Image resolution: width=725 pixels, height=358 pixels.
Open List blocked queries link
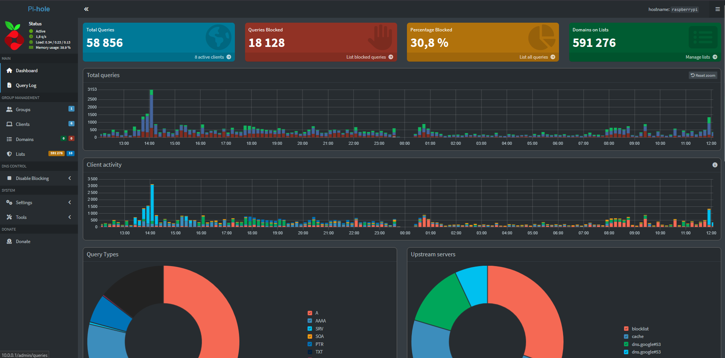[x=366, y=57]
